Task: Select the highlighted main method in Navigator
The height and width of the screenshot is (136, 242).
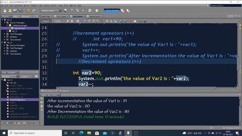Action: [x=20, y=100]
